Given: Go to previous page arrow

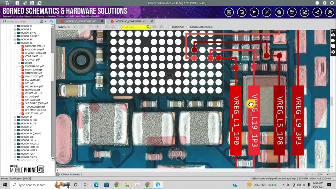Looking at the screenshot, I should 75,27.
